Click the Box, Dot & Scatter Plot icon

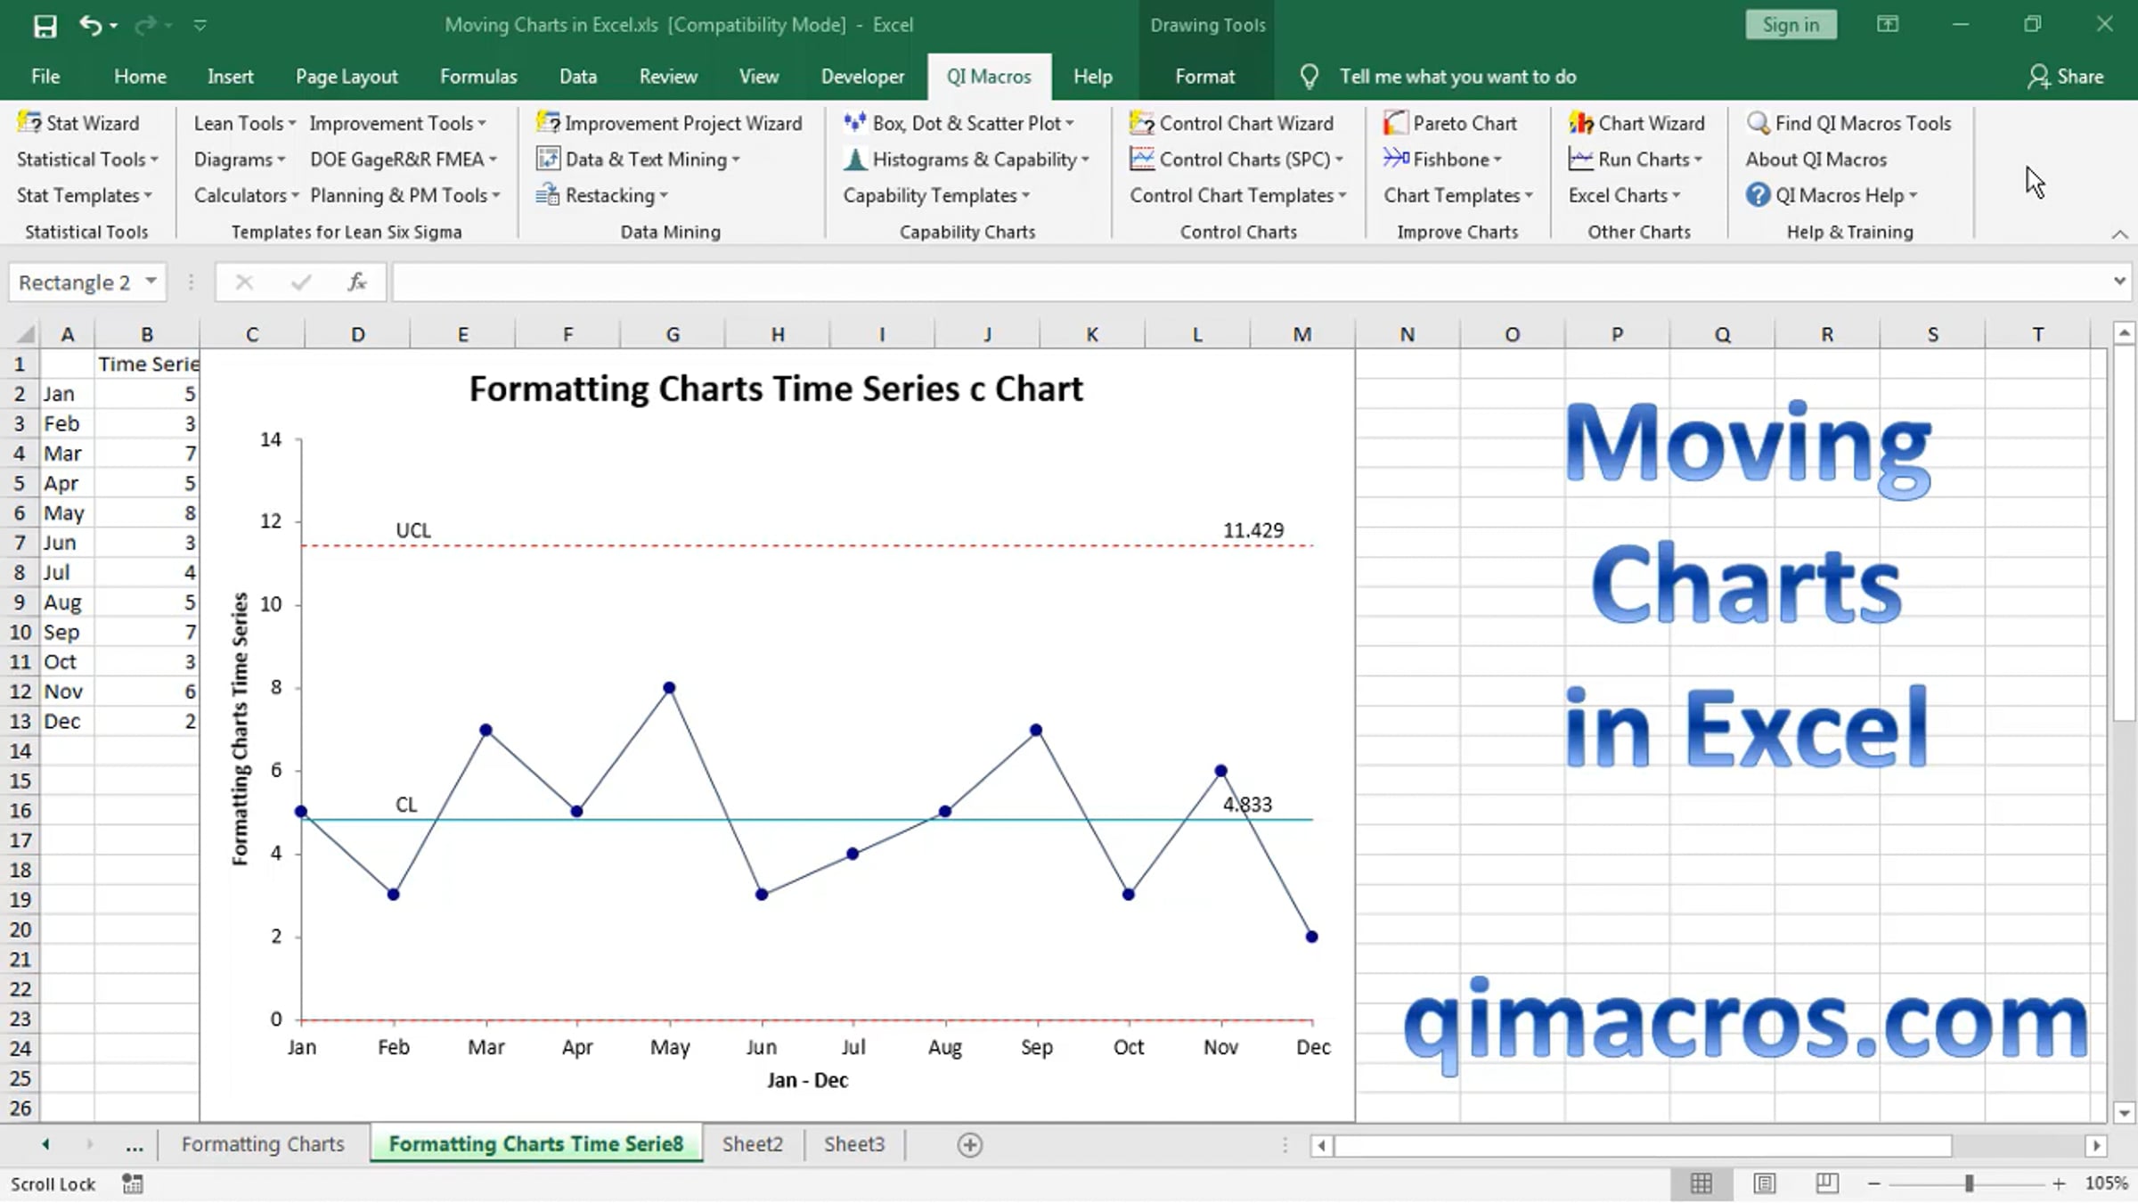coord(855,123)
